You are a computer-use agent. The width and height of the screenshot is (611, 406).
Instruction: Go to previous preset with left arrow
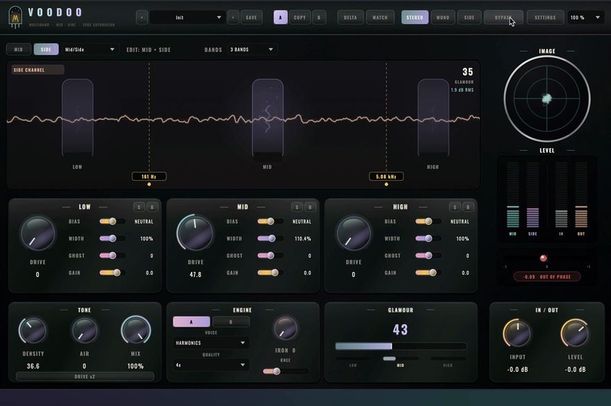pos(142,17)
